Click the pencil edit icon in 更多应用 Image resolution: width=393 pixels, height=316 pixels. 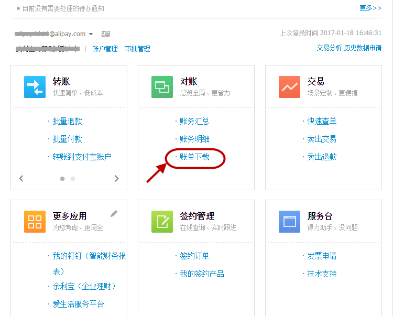point(114,213)
